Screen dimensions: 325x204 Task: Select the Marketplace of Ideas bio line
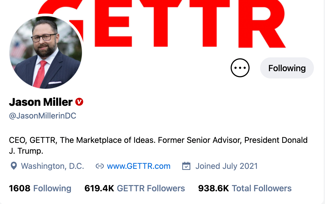tap(158, 140)
